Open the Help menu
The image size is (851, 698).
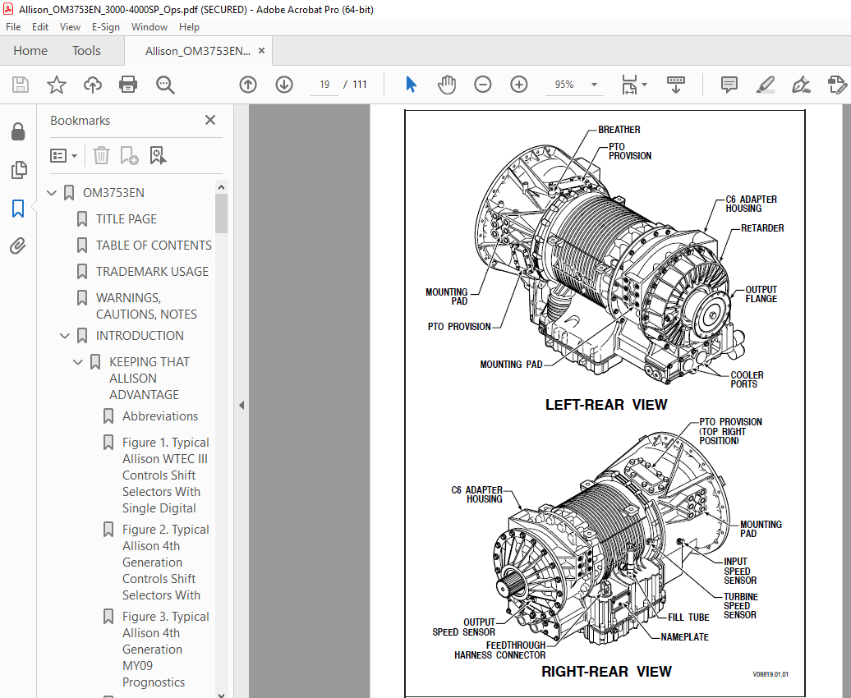pos(189,27)
